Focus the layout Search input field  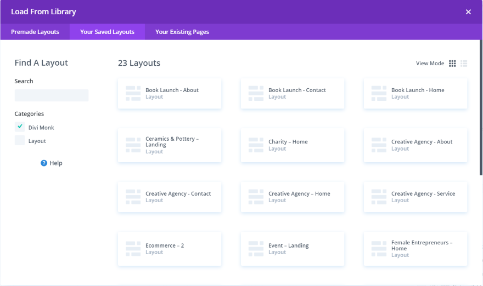pos(52,95)
